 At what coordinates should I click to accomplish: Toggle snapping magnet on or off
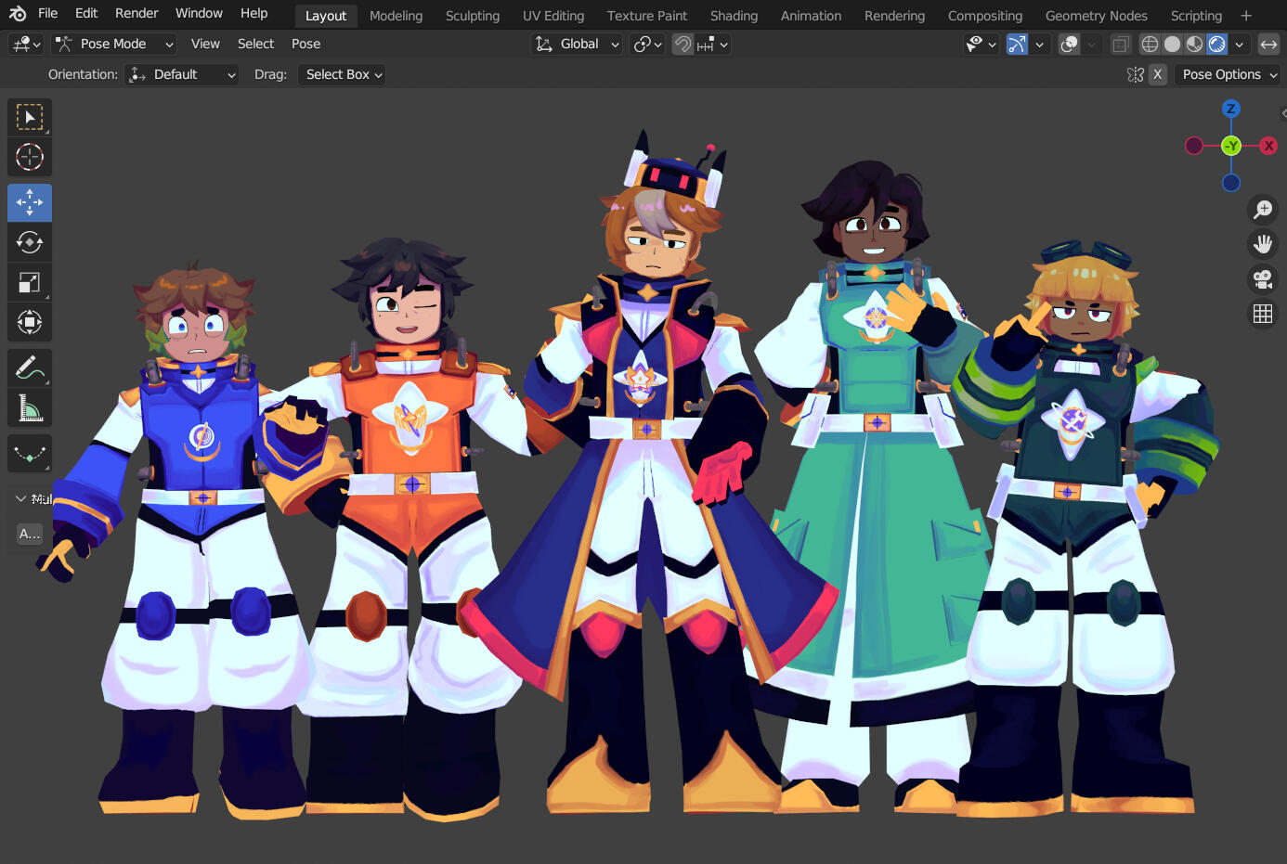click(682, 44)
